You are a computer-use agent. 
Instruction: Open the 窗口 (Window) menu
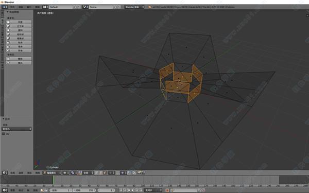[x=29, y=7]
